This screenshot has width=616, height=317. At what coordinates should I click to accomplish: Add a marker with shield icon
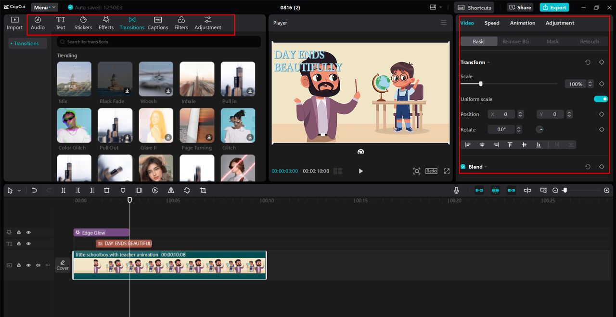[x=123, y=190]
